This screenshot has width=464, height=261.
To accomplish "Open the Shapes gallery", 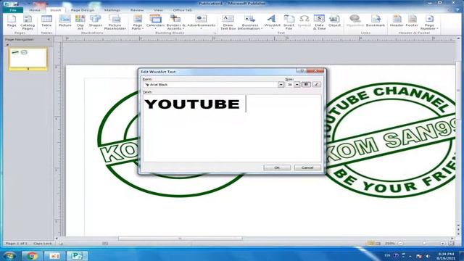I will click(96, 22).
